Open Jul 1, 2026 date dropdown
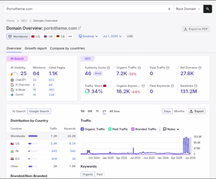Screen dimensions: 216x179 tap(112, 36)
